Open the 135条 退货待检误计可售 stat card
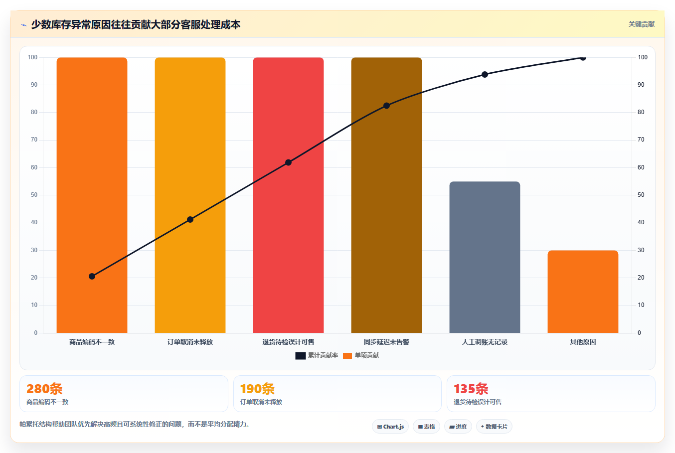This screenshot has height=453, width=675. (551, 394)
